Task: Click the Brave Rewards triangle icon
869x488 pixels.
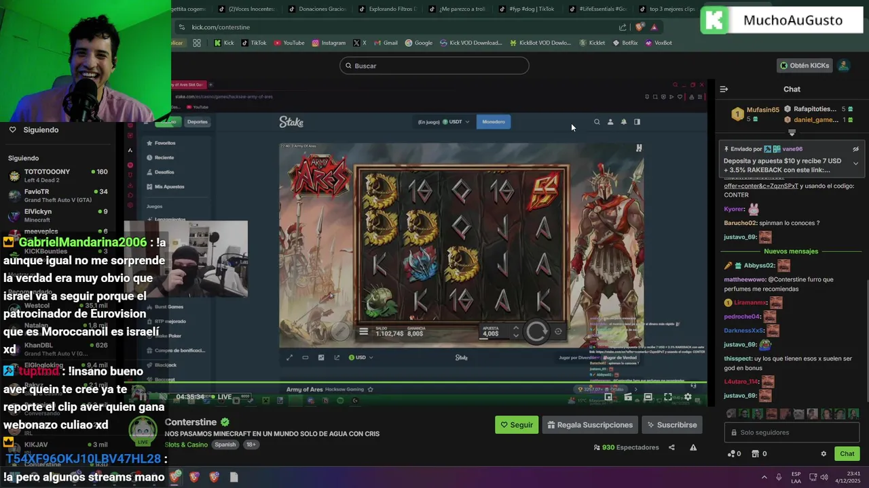Action: (654, 27)
